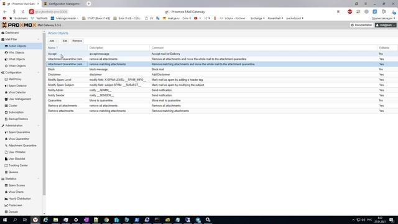Open Attachment Quarantine in sidebar
This screenshot has height=224, width=398.
pyautogui.click(x=22, y=146)
